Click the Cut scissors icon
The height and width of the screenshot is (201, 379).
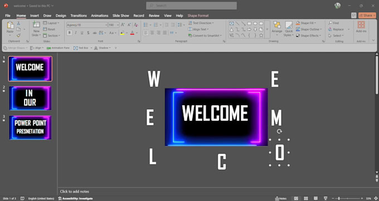(18, 23)
